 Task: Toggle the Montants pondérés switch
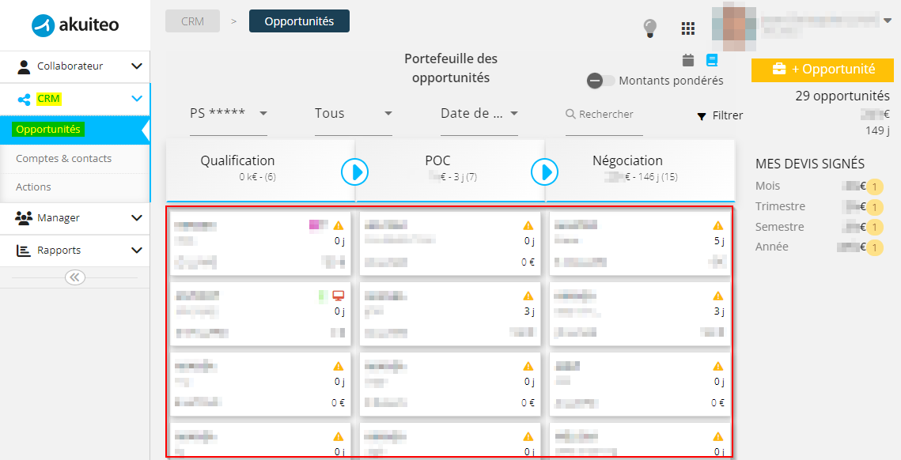coord(600,81)
